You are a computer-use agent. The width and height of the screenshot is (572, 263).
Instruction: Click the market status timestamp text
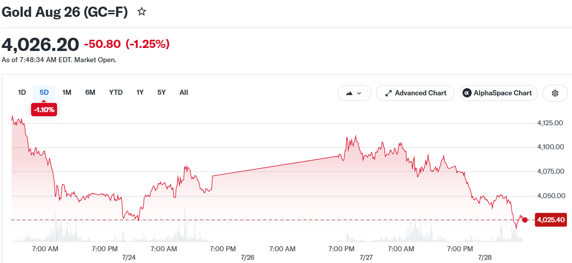coord(59,60)
